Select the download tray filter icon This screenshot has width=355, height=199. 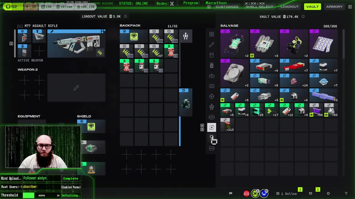(x=212, y=76)
